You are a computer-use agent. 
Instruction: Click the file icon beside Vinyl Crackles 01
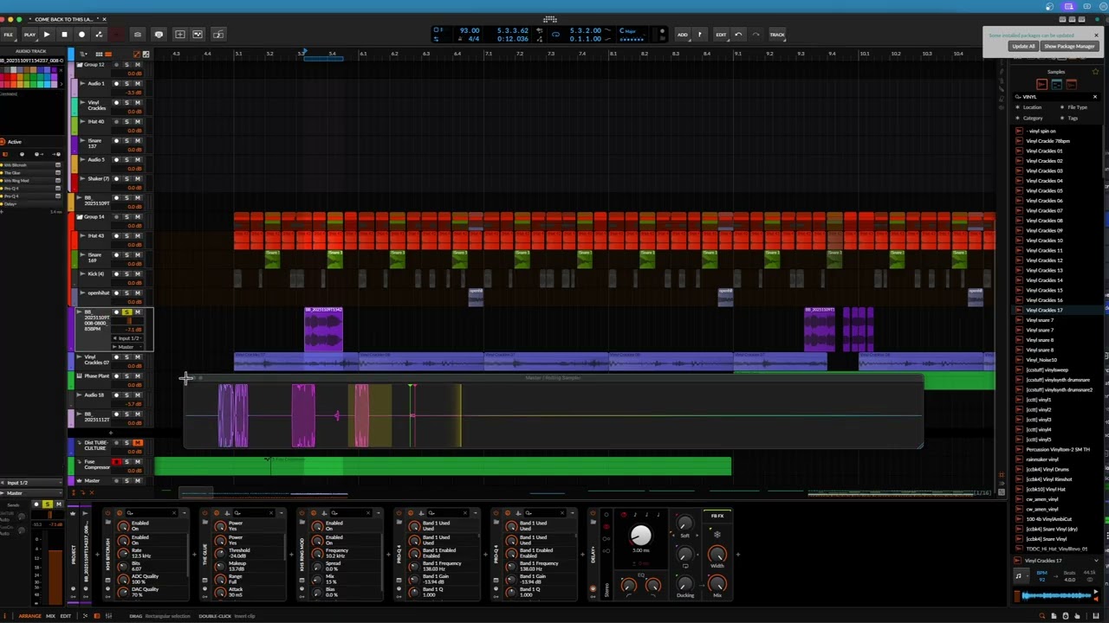1019,151
